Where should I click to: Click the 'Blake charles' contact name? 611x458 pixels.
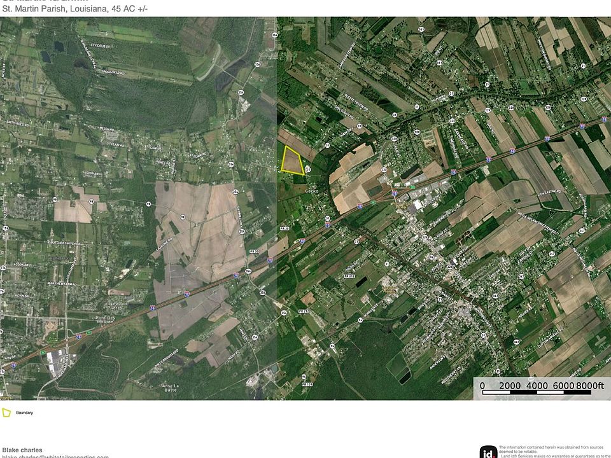coord(22,450)
